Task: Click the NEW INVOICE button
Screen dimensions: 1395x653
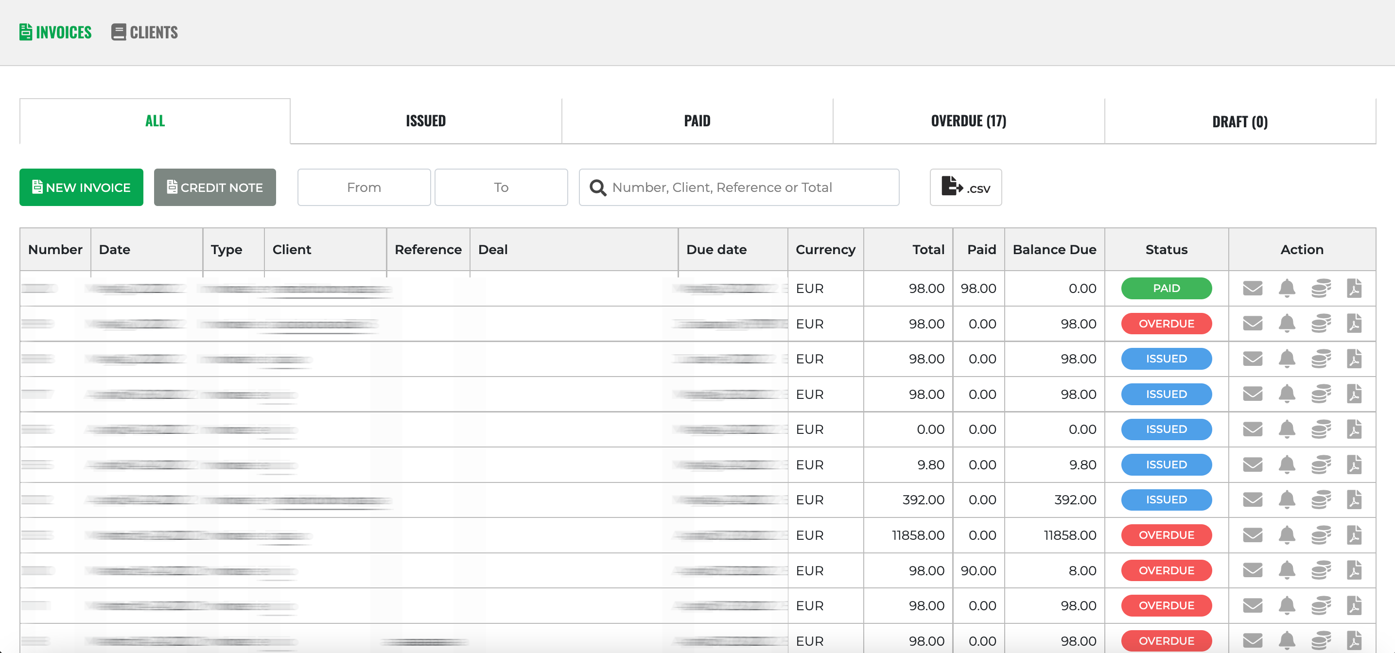Action: [x=81, y=188]
